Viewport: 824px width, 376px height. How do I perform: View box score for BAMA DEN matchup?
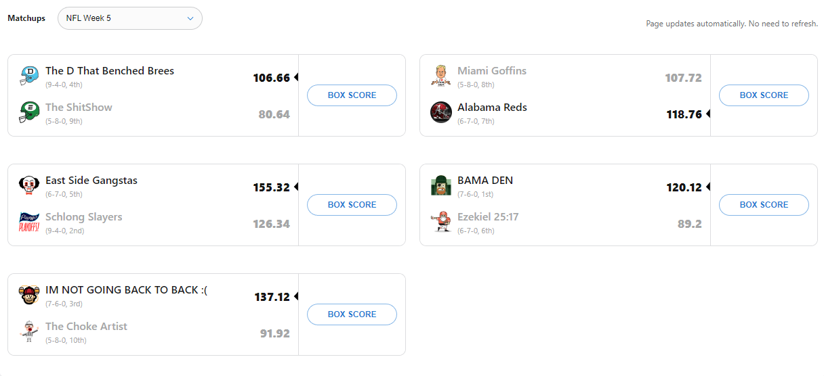(x=764, y=205)
